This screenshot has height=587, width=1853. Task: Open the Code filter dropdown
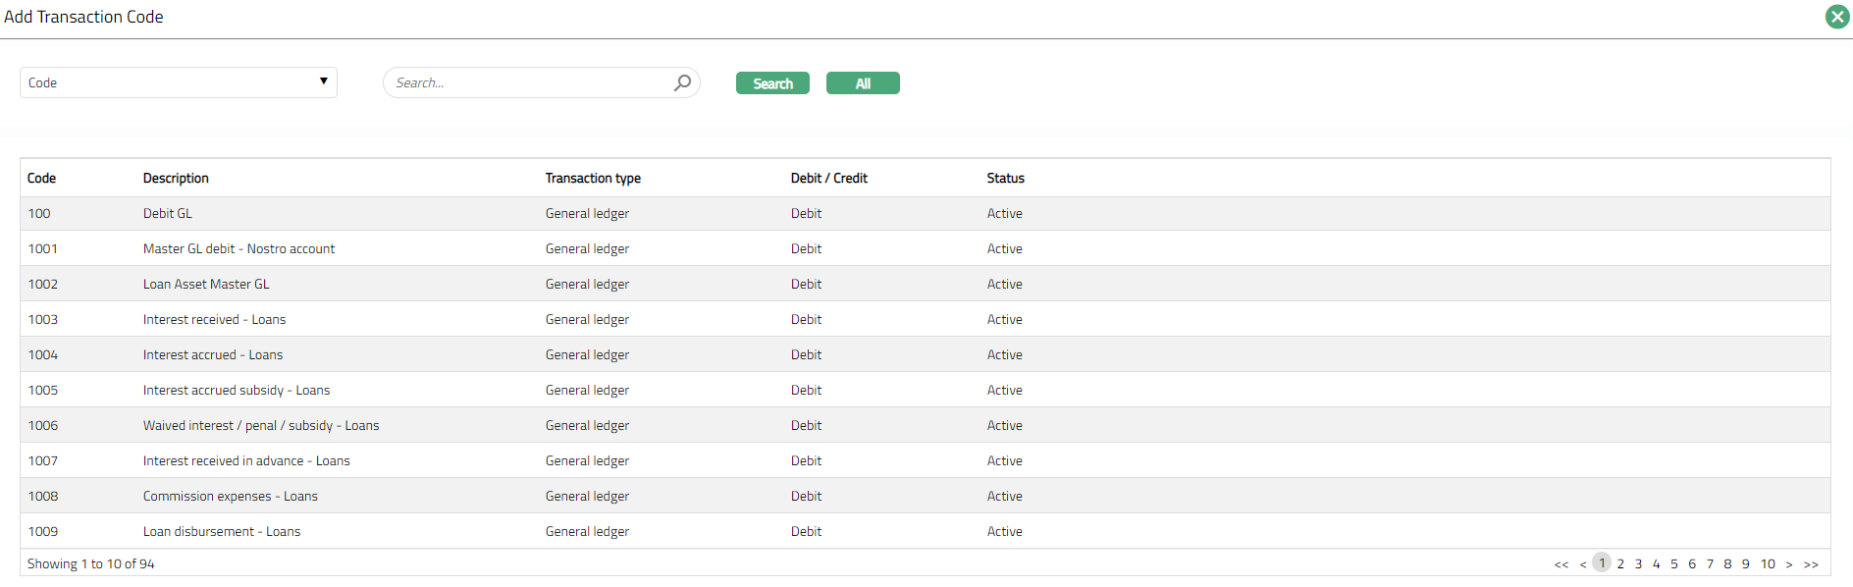(x=179, y=82)
